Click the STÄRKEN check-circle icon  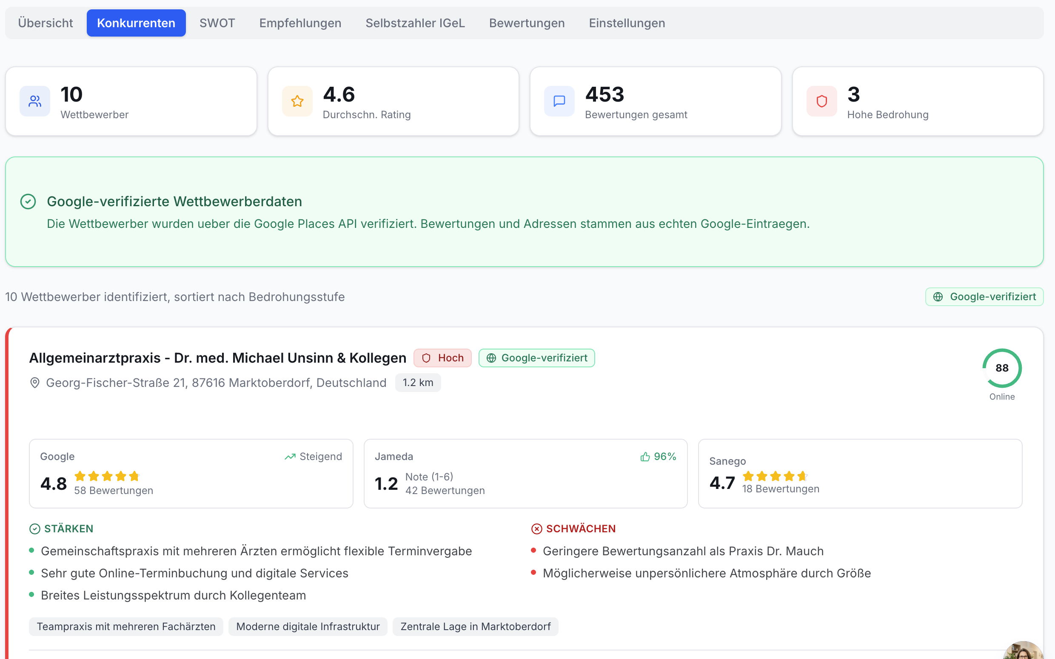(35, 528)
